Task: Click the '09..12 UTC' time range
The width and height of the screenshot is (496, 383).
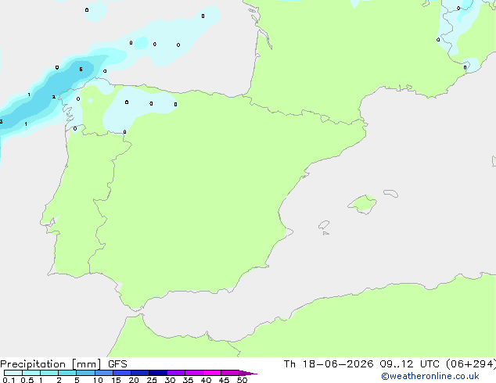Action: 410,364
